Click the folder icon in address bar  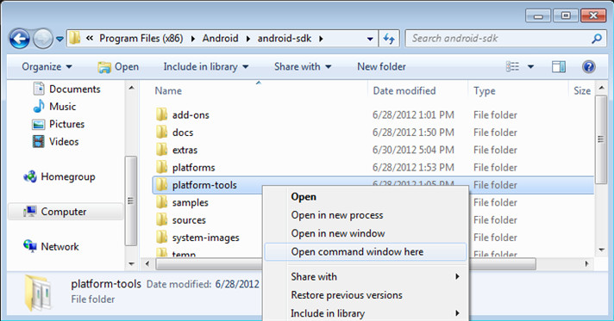75,38
